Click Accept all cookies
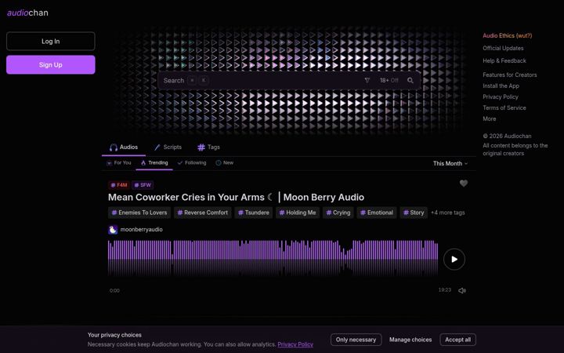564x353 pixels. click(458, 340)
